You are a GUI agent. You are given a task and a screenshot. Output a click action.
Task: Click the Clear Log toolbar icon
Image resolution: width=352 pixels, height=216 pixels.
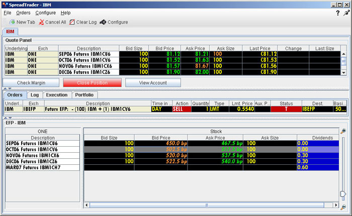72,22
